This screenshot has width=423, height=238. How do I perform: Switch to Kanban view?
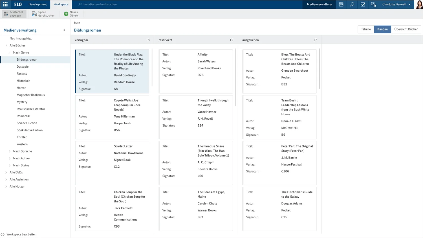pos(382,29)
